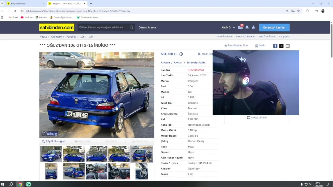Go to the 106 breadcrumb
The height and width of the screenshot is (187, 333).
click(82, 37)
